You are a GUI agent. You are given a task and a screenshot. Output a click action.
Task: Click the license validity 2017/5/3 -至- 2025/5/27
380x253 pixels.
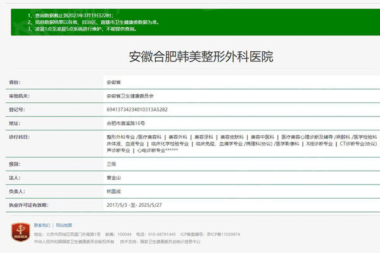click(134, 205)
